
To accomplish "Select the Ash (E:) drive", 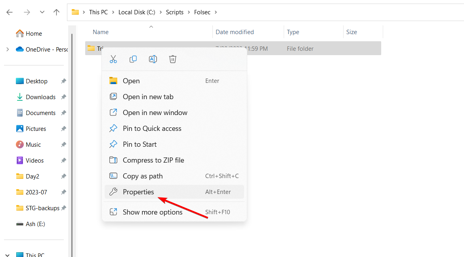I will (31, 224).
